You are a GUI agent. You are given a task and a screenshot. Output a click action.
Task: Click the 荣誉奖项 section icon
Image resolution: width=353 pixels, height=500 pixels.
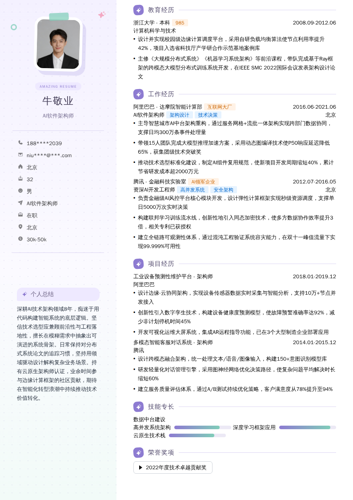pyautogui.click(x=138, y=453)
